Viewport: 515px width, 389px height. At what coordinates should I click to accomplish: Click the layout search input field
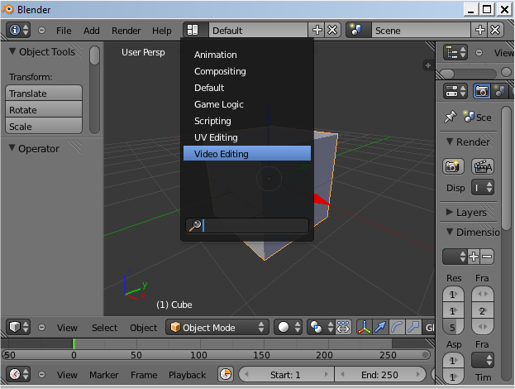(247, 226)
